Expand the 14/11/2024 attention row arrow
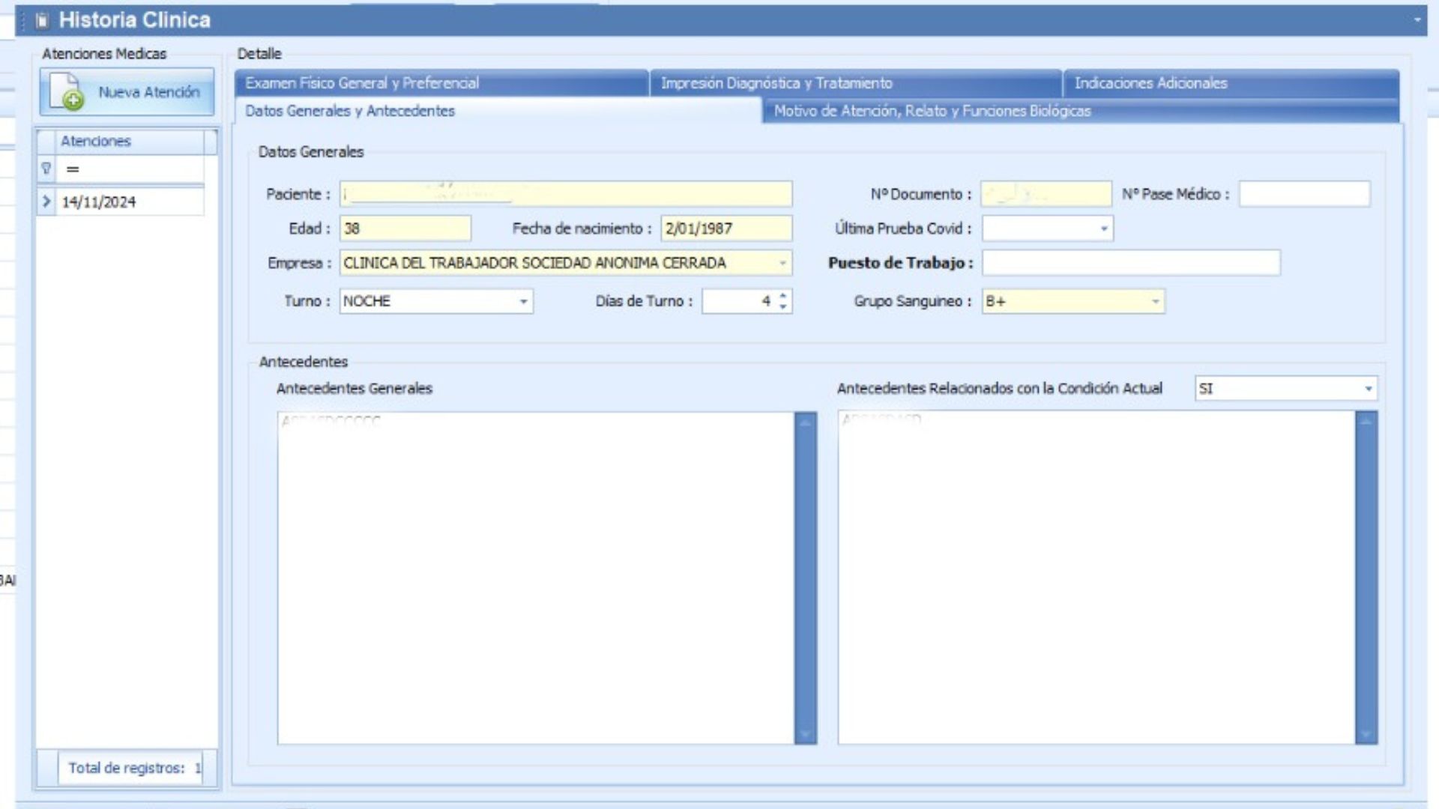This screenshot has width=1439, height=809. pyautogui.click(x=46, y=202)
